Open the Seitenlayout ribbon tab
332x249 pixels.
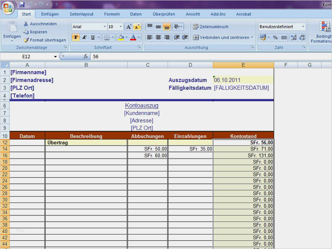(x=81, y=14)
